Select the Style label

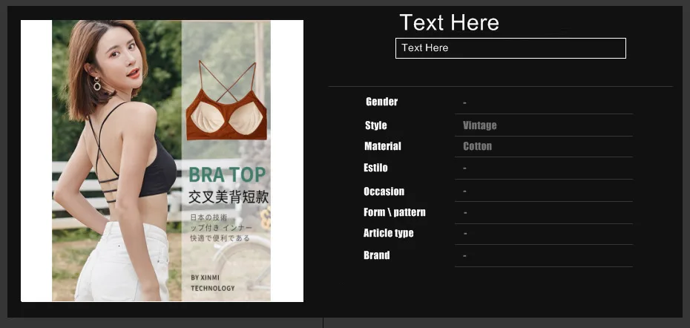[x=376, y=125]
